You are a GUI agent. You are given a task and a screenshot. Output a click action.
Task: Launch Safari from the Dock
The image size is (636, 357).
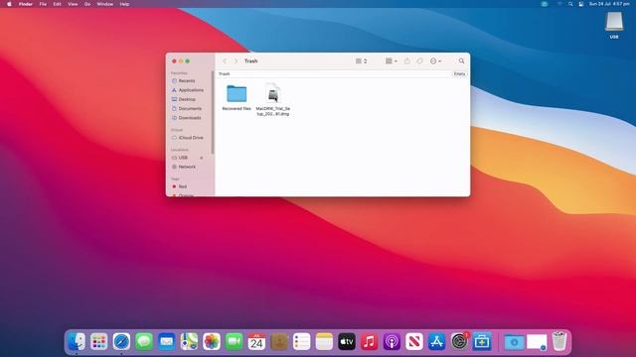point(121,341)
